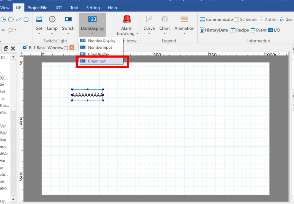Collapse the DataDisplay dropdown arrow
The image size is (294, 204).
92,33
